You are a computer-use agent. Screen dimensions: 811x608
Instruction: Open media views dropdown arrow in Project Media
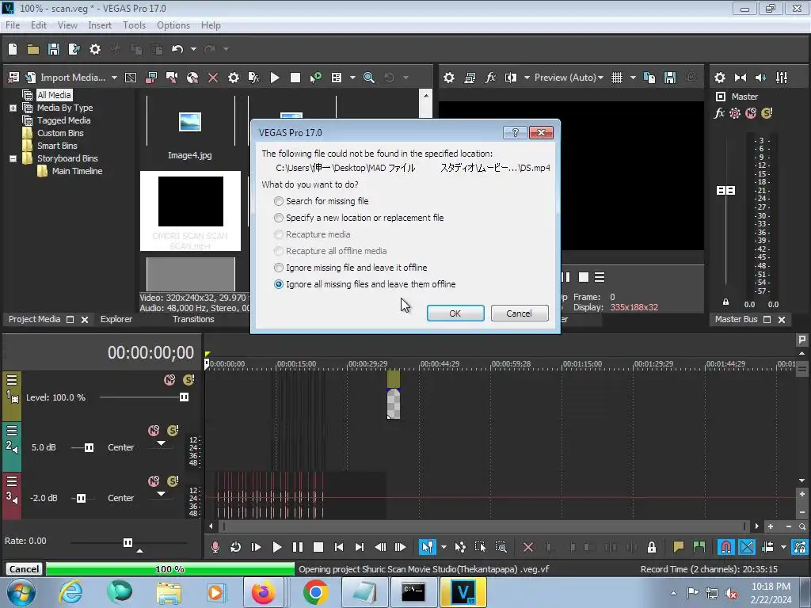(352, 78)
